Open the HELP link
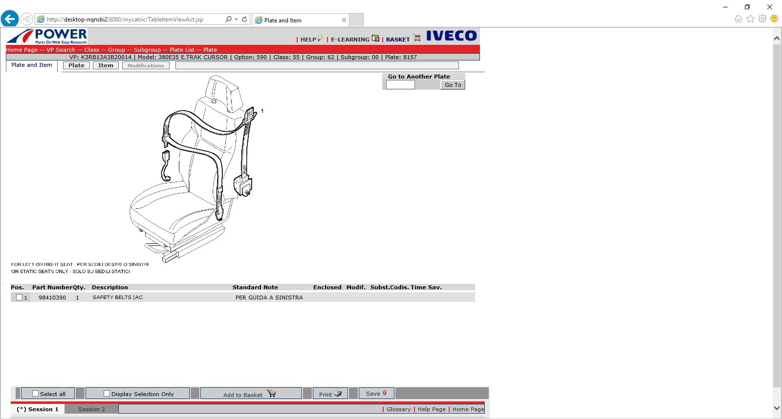This screenshot has width=782, height=419. point(308,40)
